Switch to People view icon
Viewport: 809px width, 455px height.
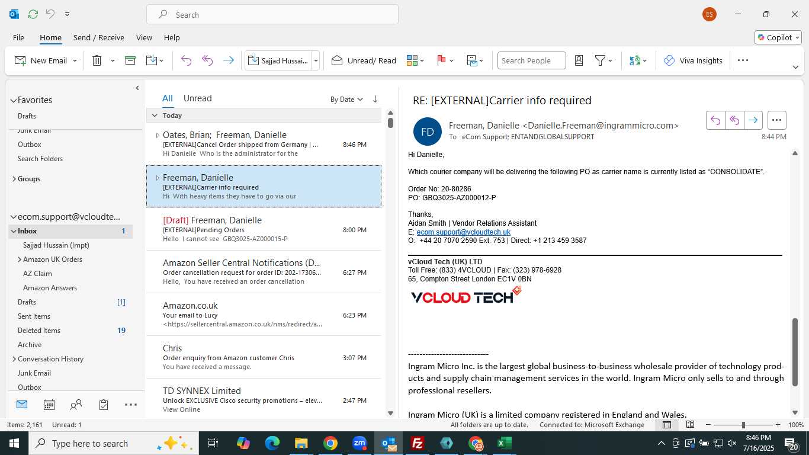[76, 405]
